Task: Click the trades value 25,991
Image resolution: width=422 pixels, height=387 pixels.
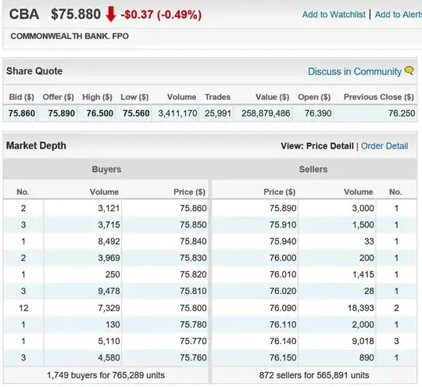Action: click(218, 113)
